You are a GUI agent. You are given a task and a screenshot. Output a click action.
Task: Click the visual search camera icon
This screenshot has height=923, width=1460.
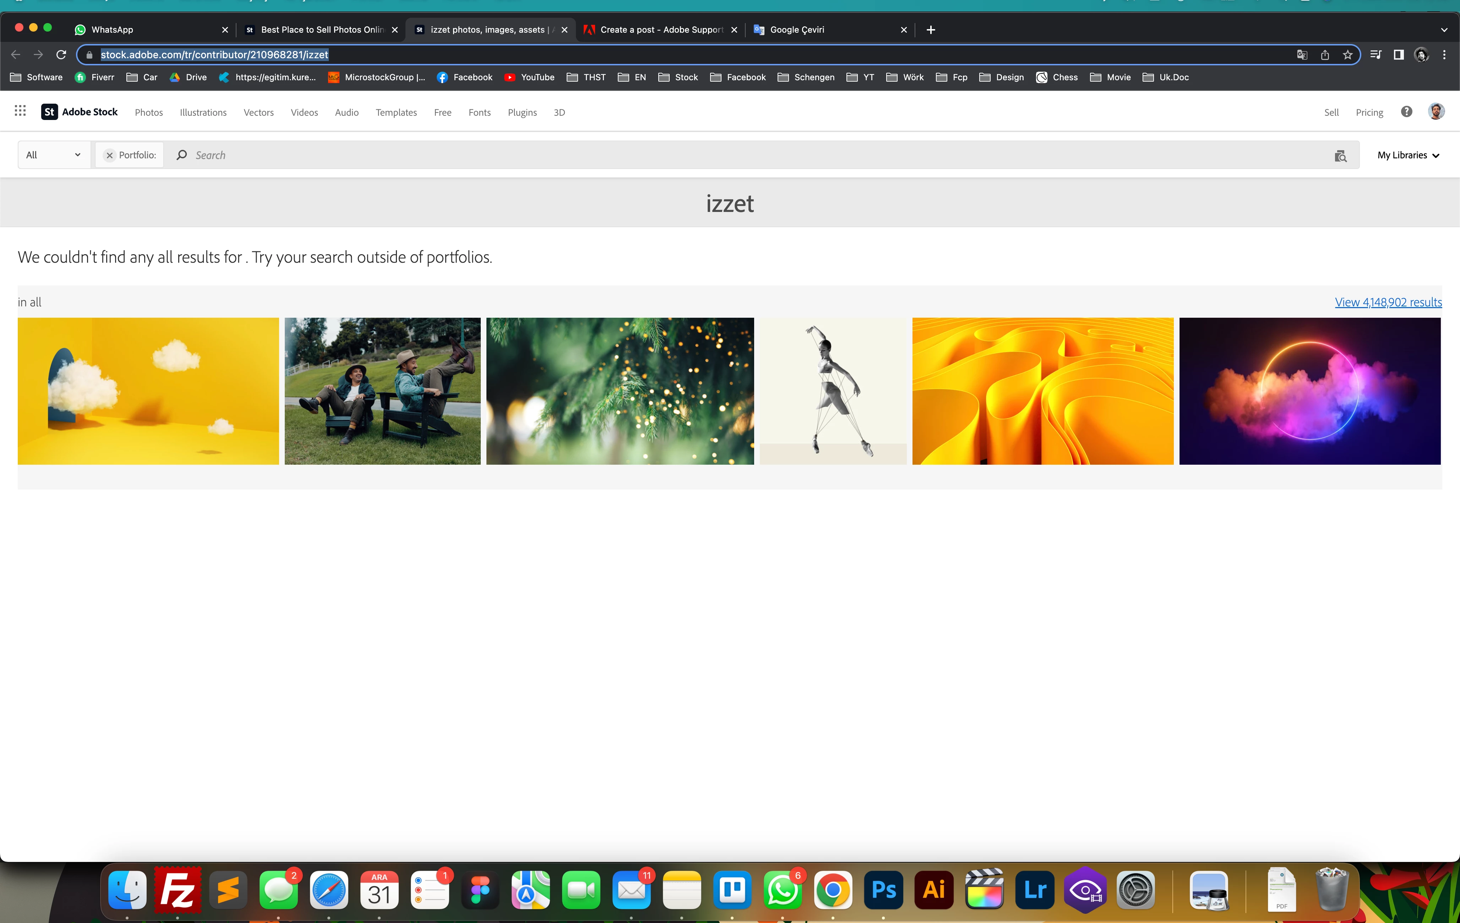(1340, 156)
